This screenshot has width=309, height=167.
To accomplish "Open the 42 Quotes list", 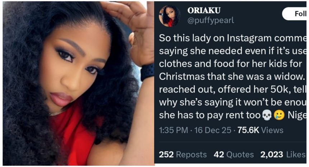I will pyautogui.click(x=234, y=154).
